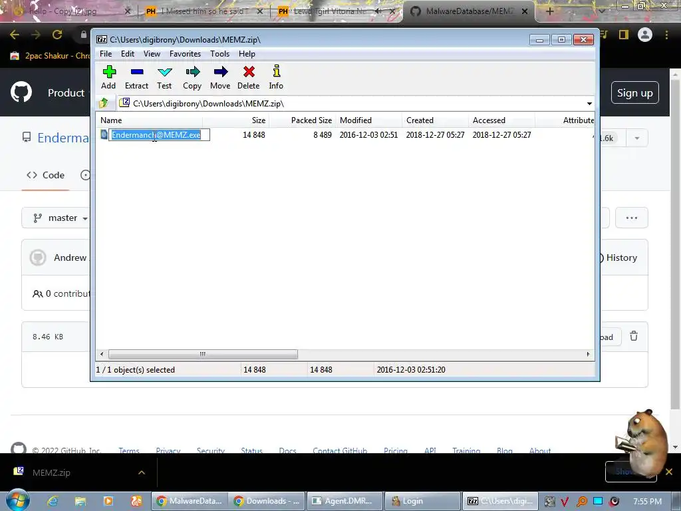Open the Contact GitHub footer link
This screenshot has height=511, width=681.
coord(340,450)
